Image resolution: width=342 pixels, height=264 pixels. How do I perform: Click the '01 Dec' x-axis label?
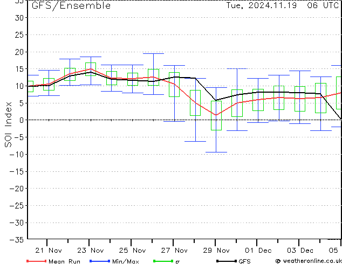[x=258, y=251]
